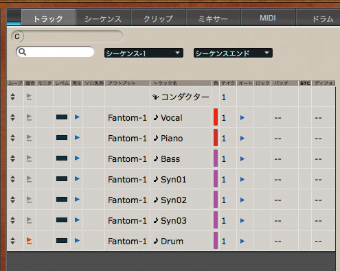Toggle play enable for Bass track

77,158
